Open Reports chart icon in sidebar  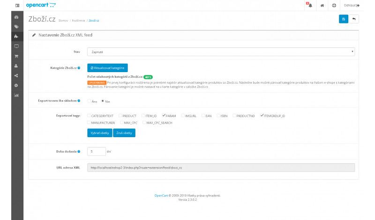pos(16,95)
